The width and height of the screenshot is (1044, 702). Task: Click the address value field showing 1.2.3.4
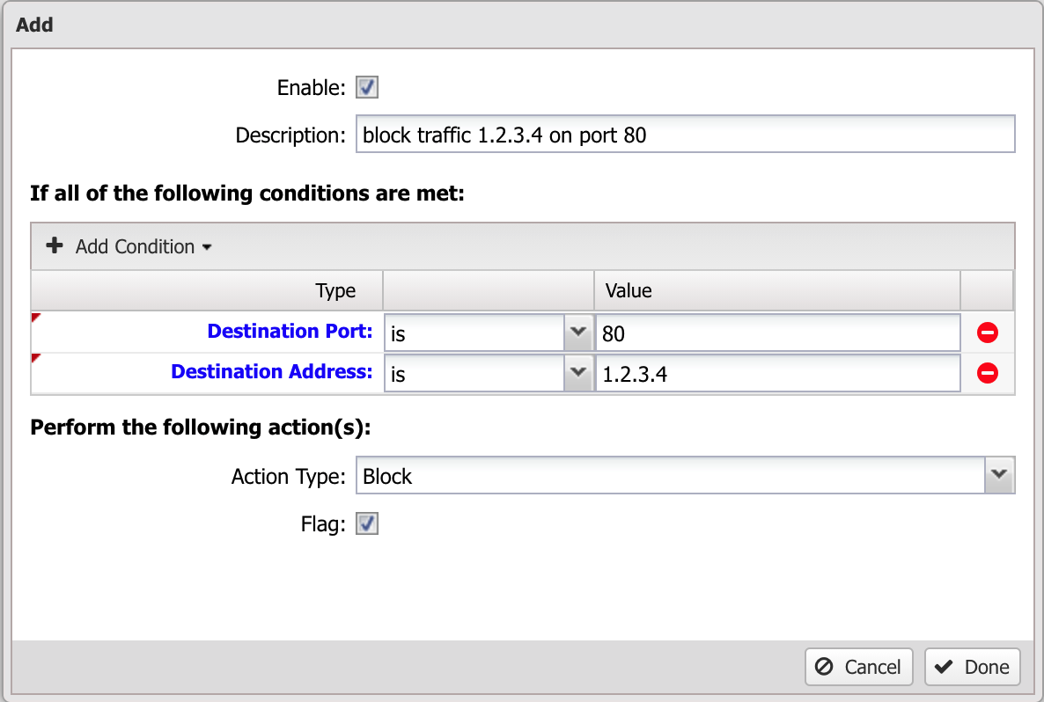click(777, 373)
